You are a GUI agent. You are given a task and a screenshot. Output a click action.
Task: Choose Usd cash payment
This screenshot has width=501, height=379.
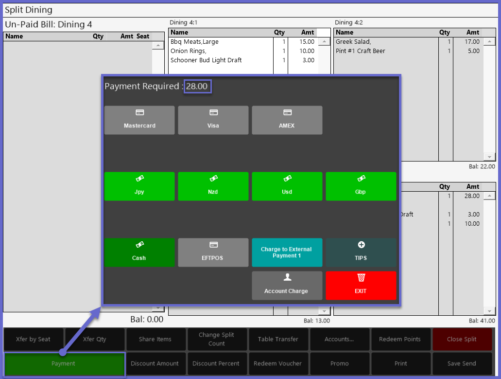click(287, 186)
